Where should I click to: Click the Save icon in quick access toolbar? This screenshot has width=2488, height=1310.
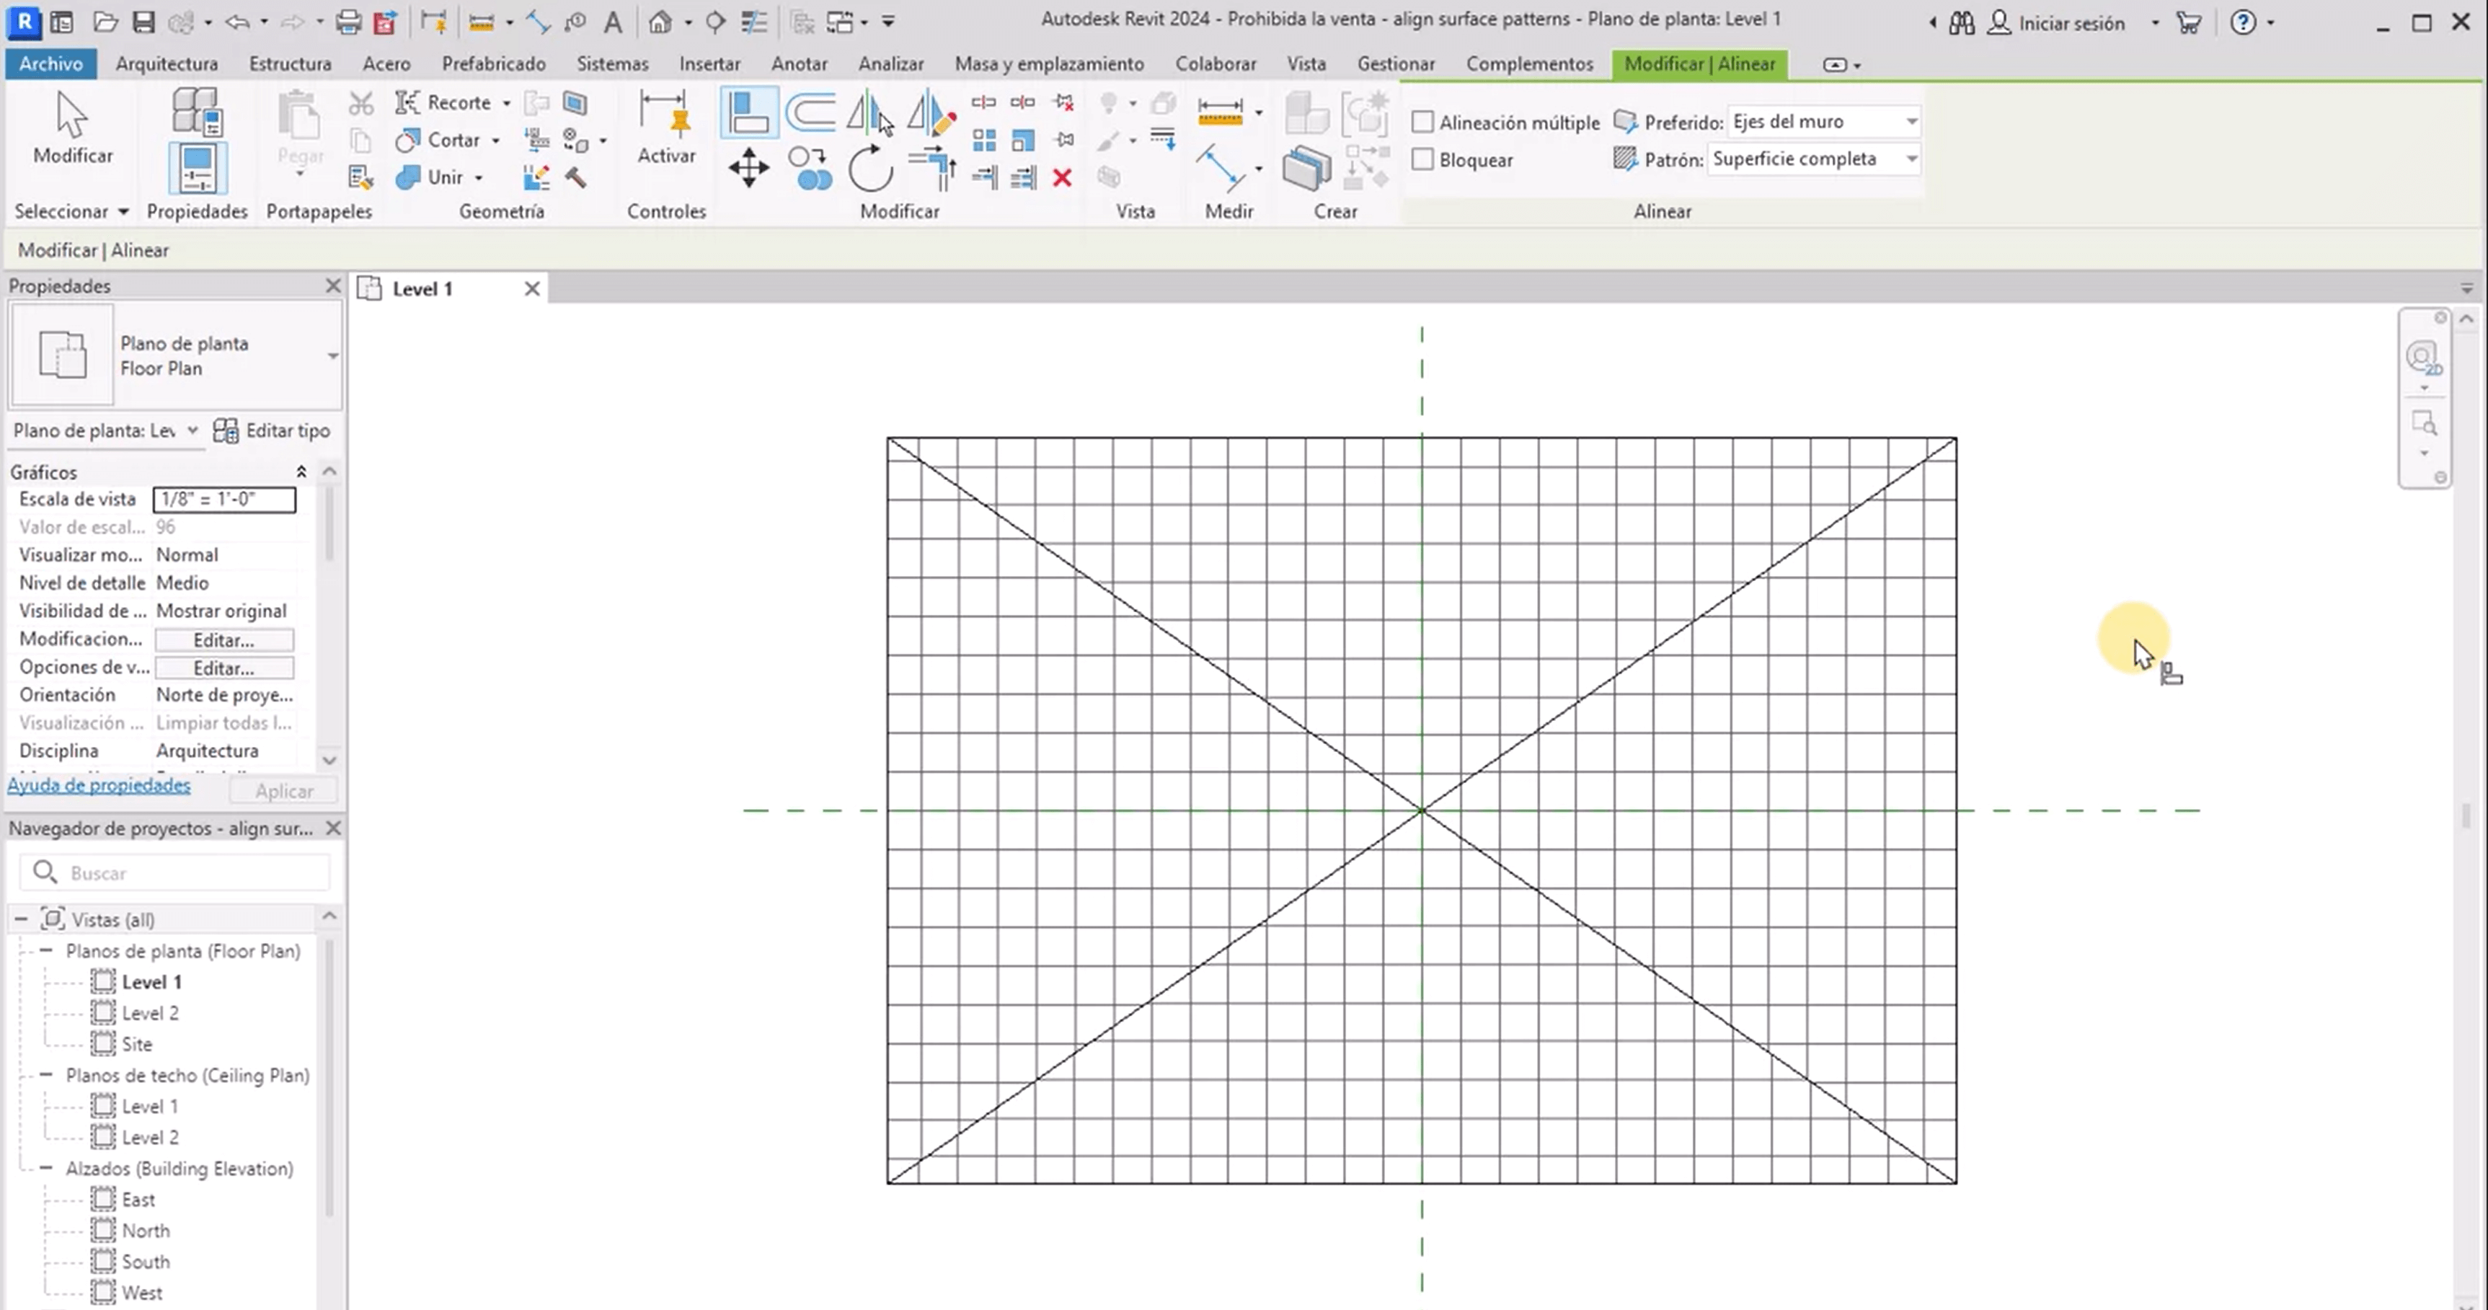point(143,21)
